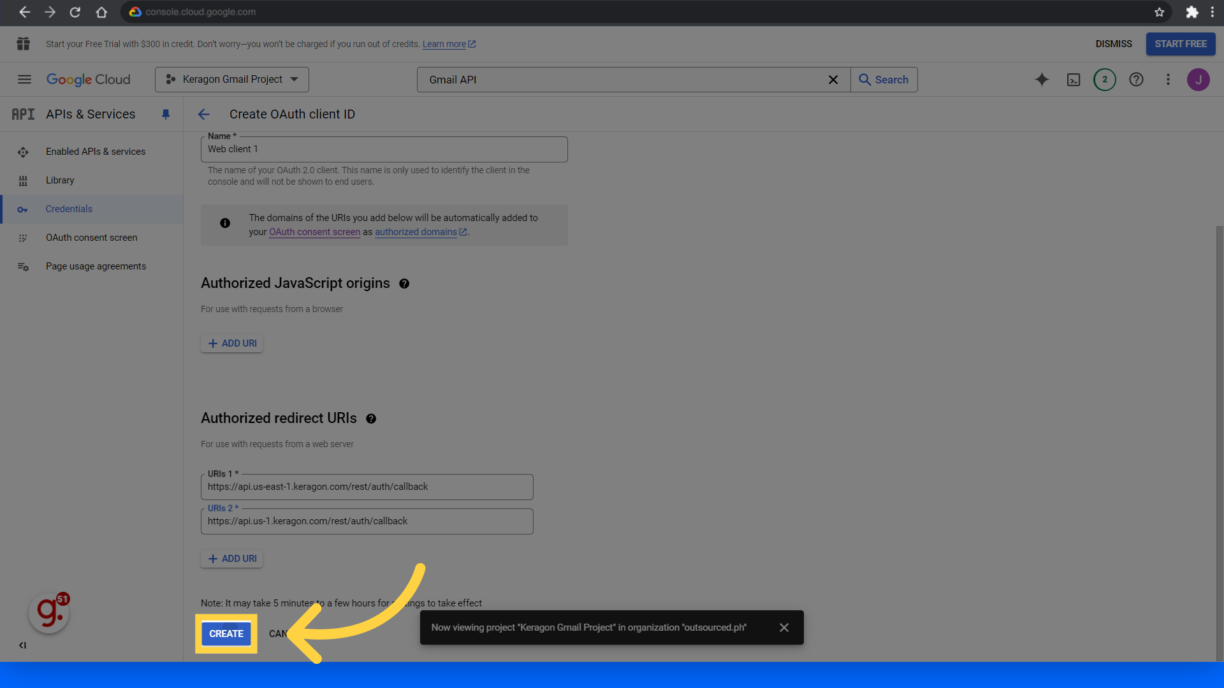Click the Enabled APIs & services icon

coord(23,152)
